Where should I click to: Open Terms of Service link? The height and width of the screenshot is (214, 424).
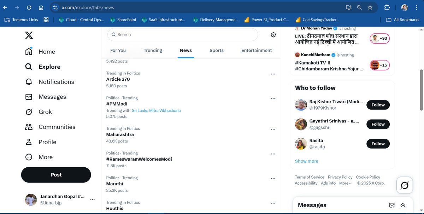coord(310,177)
